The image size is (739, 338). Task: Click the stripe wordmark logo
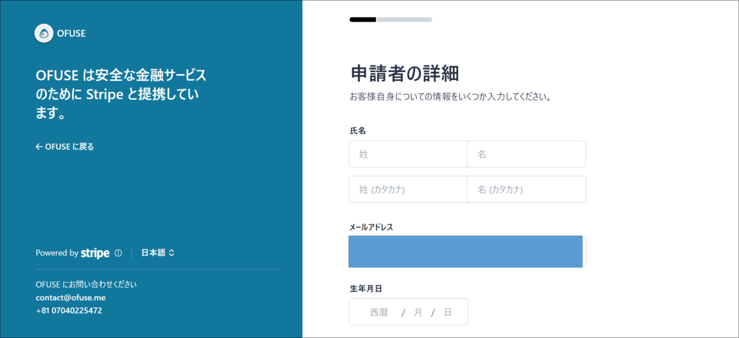[95, 253]
